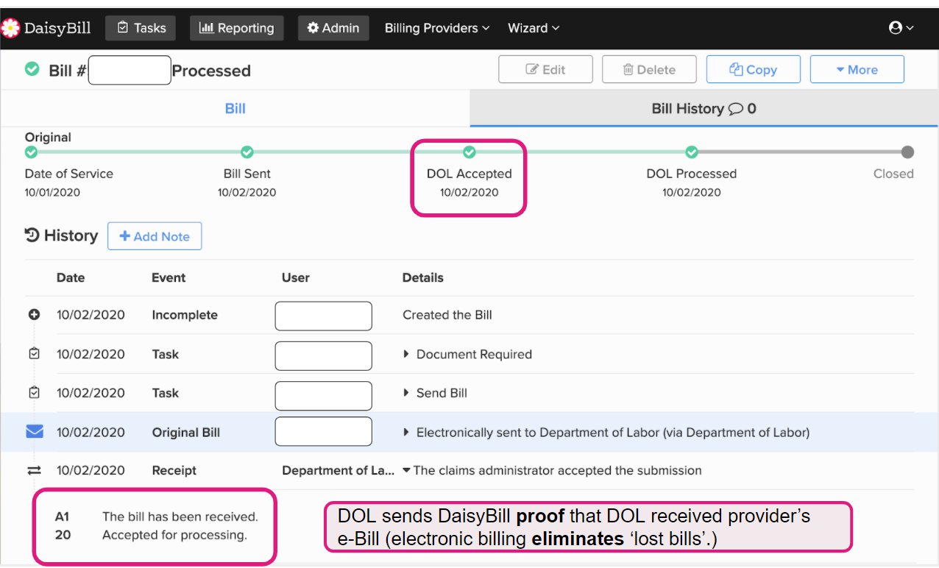The width and height of the screenshot is (939, 568).
Task: Switch to the Bill History tab
Action: [704, 109]
